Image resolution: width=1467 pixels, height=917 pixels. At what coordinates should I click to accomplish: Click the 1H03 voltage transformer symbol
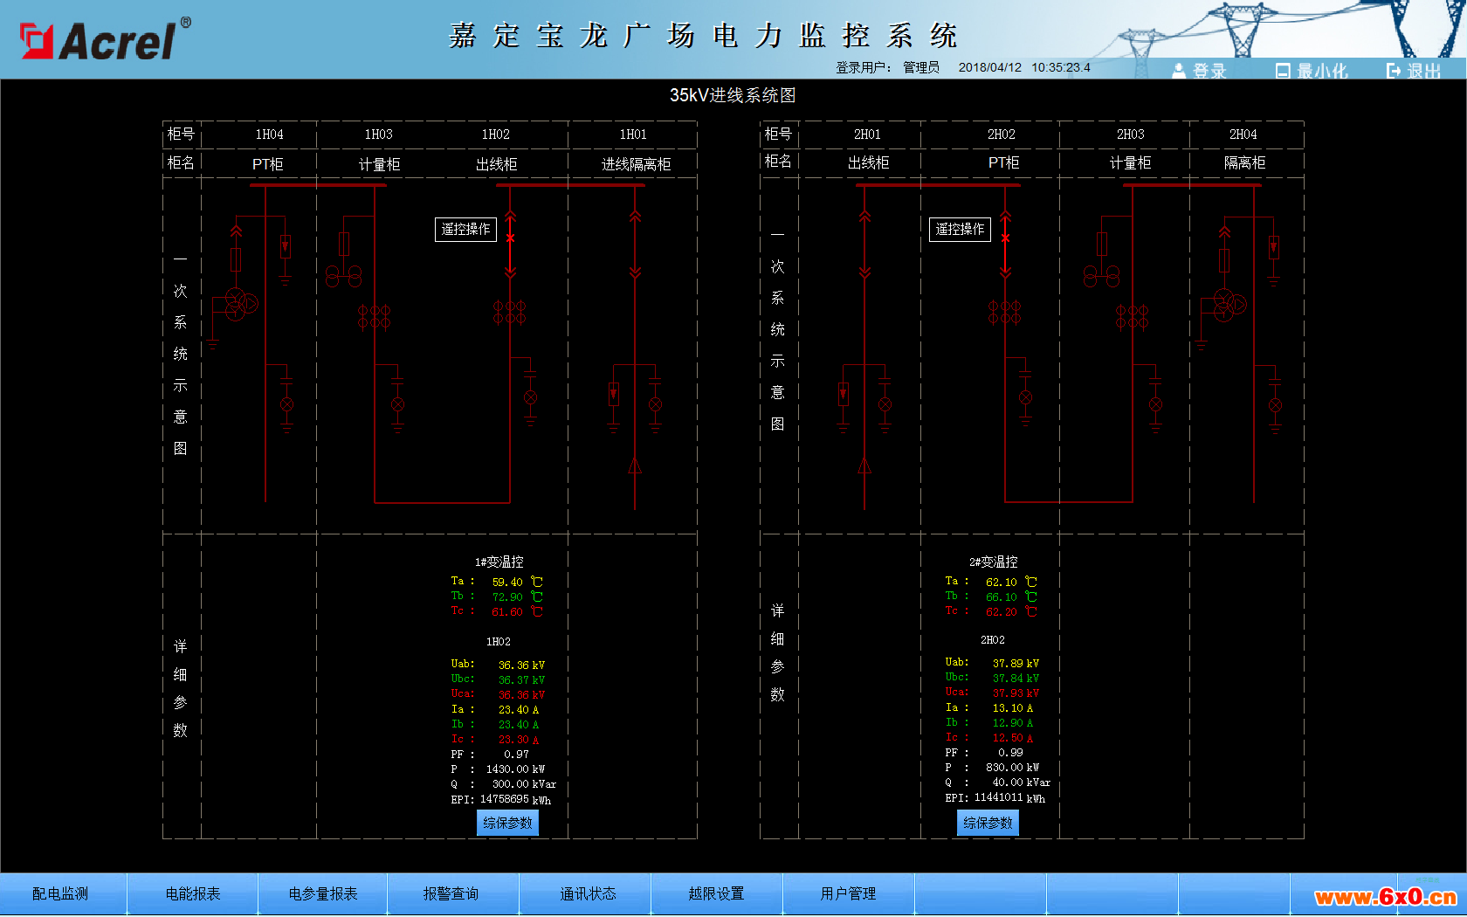click(x=343, y=278)
